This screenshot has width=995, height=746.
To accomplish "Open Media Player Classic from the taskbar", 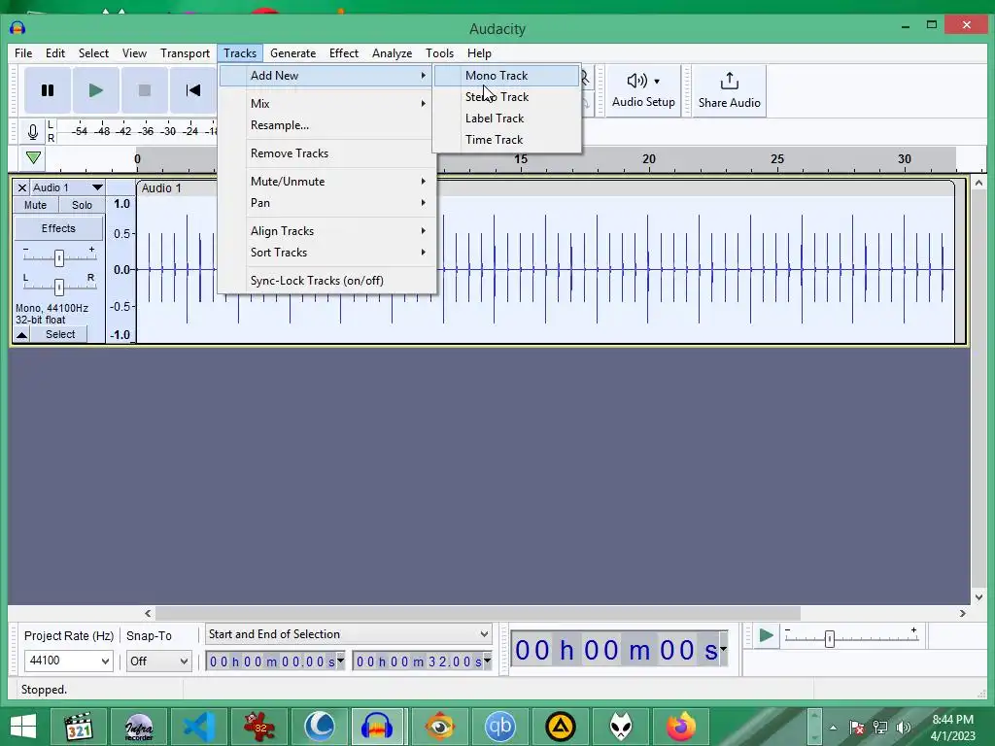I will click(x=80, y=727).
